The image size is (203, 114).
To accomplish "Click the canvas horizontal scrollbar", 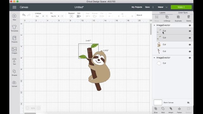I will 30,113.
